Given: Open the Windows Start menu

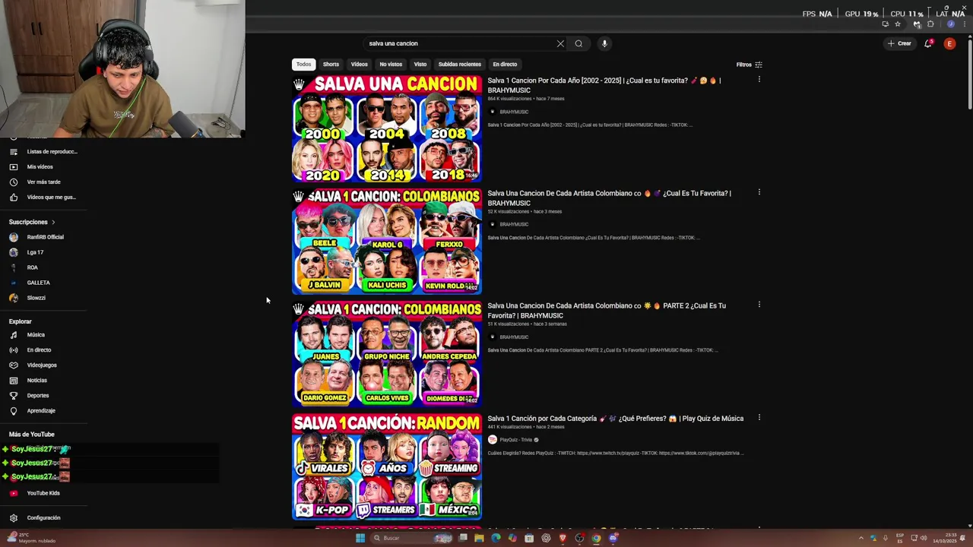Looking at the screenshot, I should pos(360,538).
